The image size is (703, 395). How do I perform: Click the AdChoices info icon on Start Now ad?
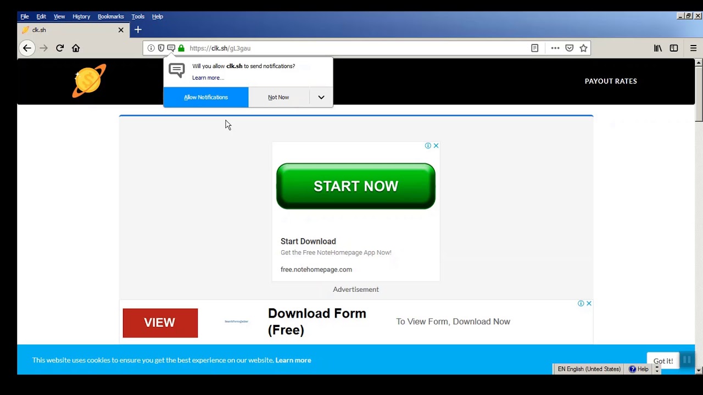[x=428, y=146]
